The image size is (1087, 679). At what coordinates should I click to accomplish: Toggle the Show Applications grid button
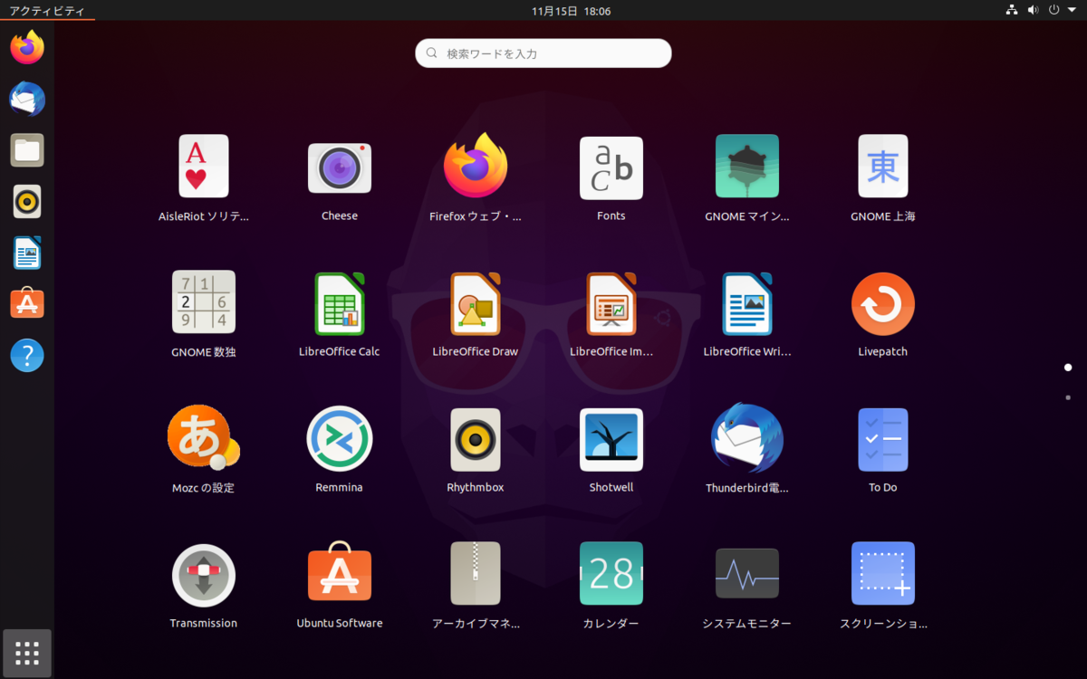27,653
